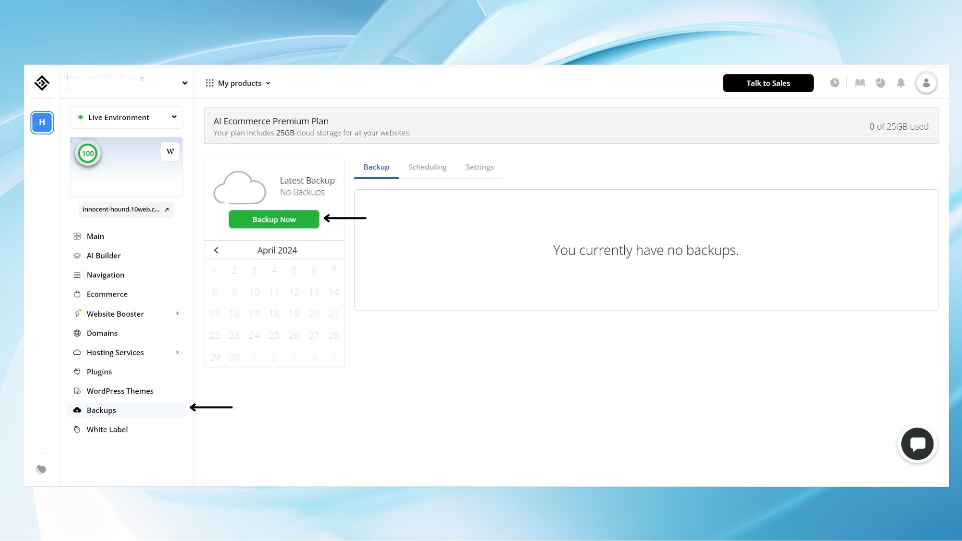Screen dimensions: 962x541
Task: Open the My products dropdown
Action: (238, 83)
